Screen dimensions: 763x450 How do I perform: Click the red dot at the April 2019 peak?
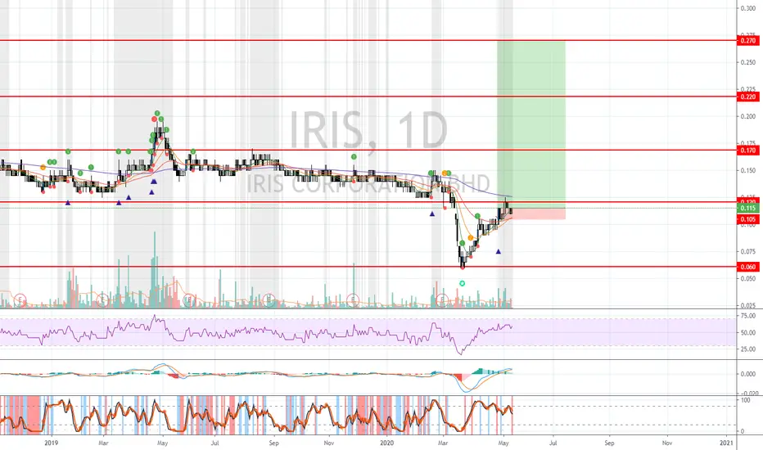tap(154, 119)
